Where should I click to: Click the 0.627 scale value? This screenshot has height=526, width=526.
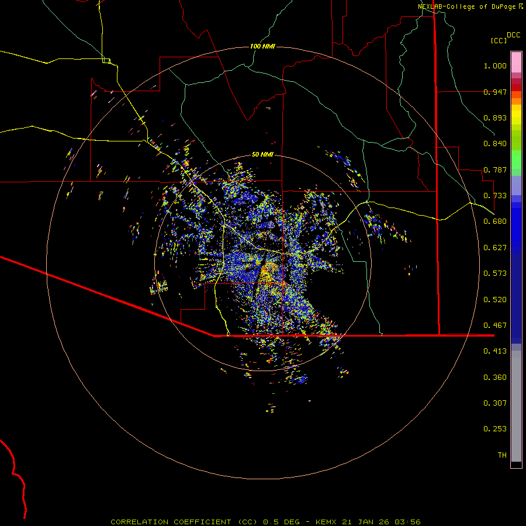495,248
